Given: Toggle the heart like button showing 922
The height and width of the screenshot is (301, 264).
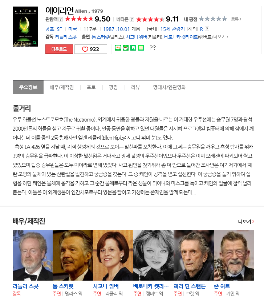Looking at the screenshot, I should (x=91, y=49).
